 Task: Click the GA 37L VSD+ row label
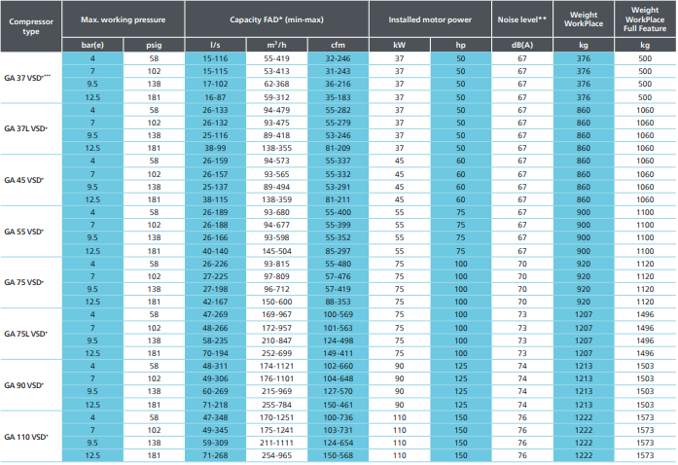26,128
